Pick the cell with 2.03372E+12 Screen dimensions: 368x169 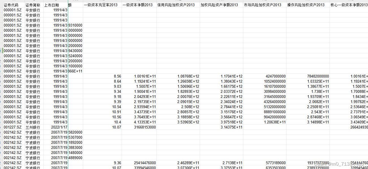tap(221, 91)
